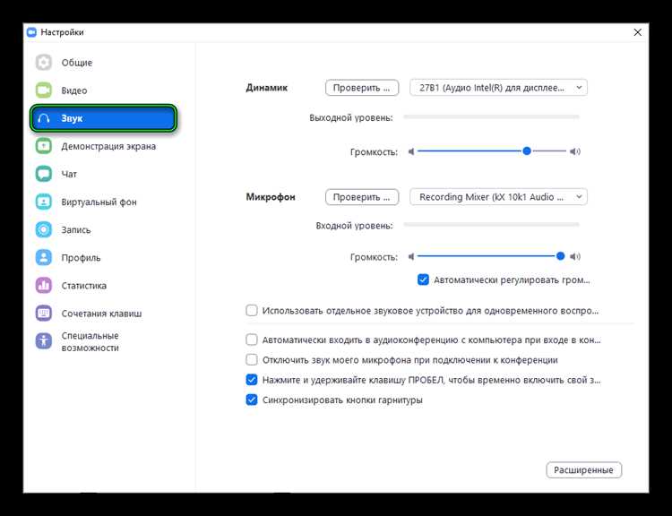Enable separate audio device for simultaneous playback
The width and height of the screenshot is (672, 516).
click(x=252, y=310)
